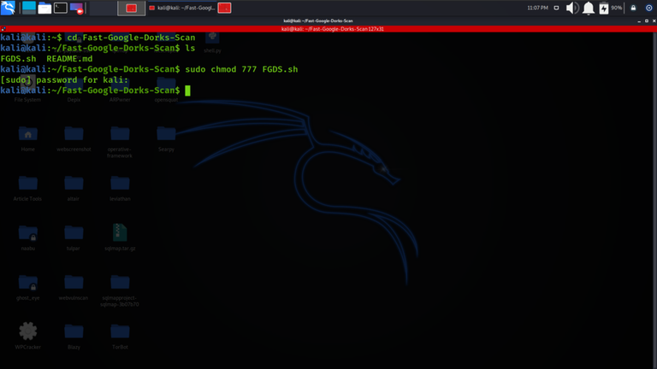Minimize the terminal window
This screenshot has height=369, width=657.
[x=639, y=20]
